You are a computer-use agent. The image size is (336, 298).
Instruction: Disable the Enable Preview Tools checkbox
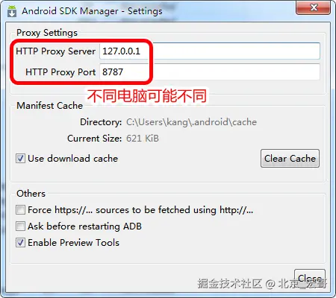pyautogui.click(x=20, y=243)
